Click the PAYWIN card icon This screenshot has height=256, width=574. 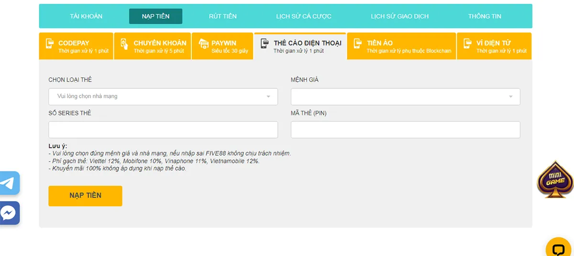pos(203,43)
